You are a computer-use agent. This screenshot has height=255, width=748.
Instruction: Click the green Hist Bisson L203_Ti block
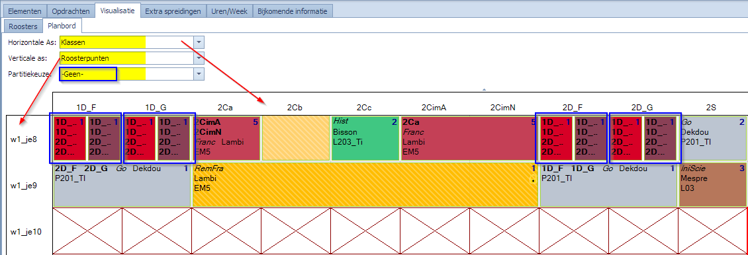[365, 139]
